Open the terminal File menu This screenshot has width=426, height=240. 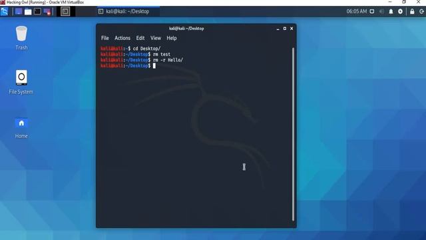(x=105, y=38)
